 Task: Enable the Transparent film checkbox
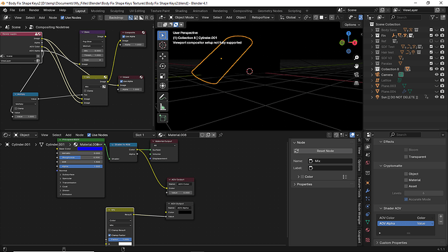(x=406, y=157)
